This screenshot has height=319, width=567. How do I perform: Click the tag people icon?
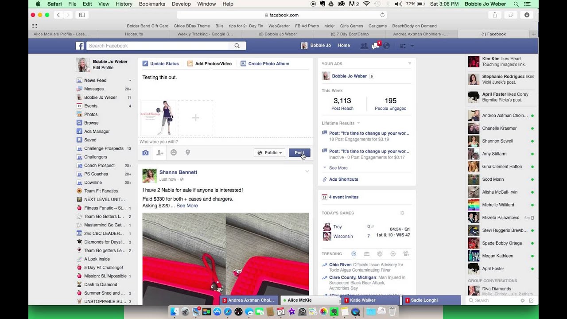[159, 152]
